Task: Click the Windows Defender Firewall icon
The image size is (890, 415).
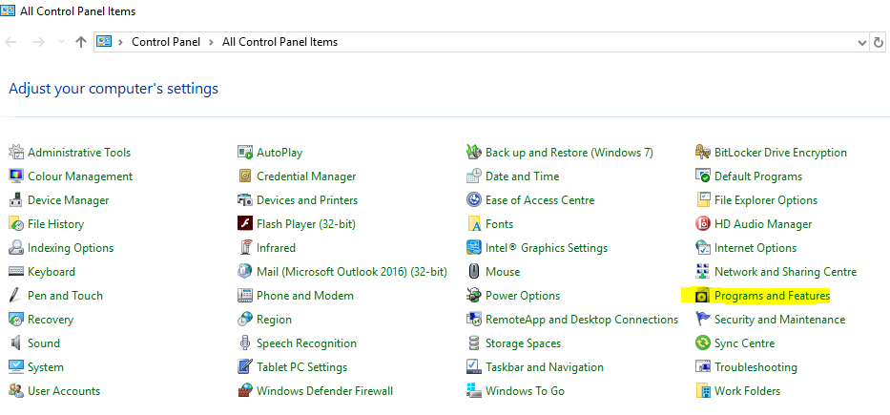Action: point(245,391)
